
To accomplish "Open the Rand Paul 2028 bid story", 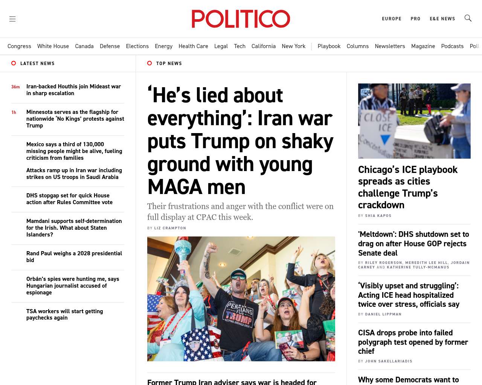I will 74,257.
